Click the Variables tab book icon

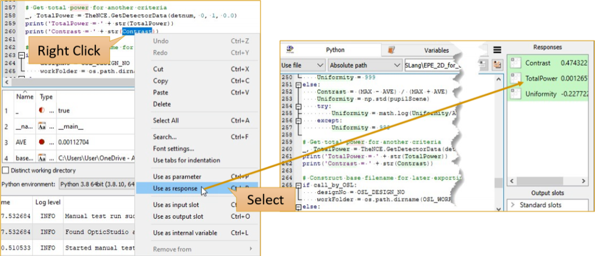392,50
